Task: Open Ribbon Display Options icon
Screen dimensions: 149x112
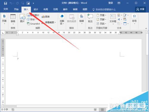Action: 119,3
